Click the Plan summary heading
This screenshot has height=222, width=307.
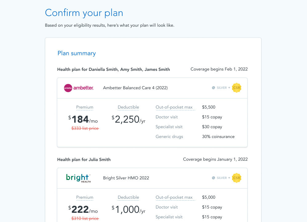[x=77, y=53]
